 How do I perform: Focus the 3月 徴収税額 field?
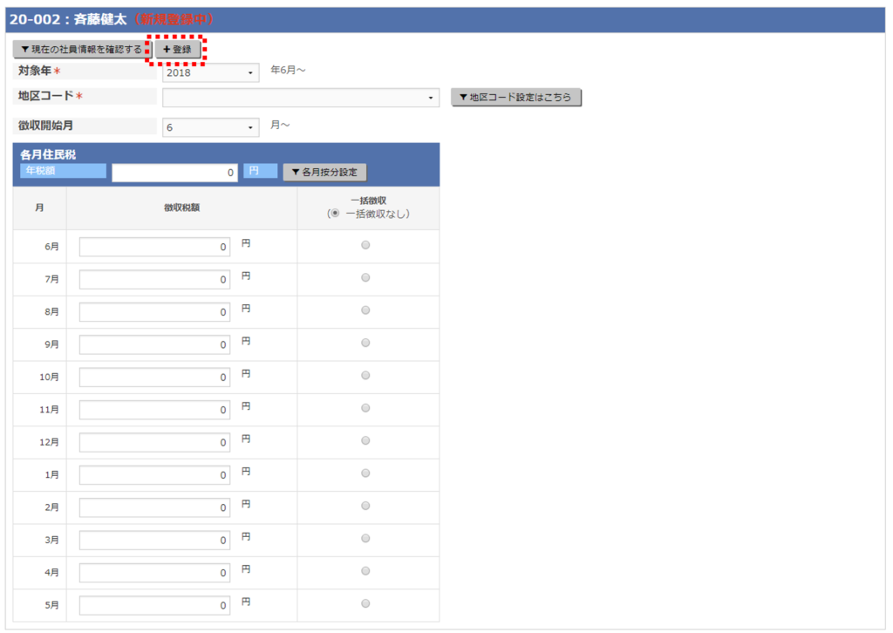point(154,541)
